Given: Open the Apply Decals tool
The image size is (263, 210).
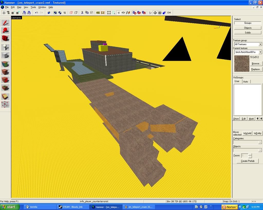Looking at the screenshot, I should pyautogui.click(x=5, y=80).
